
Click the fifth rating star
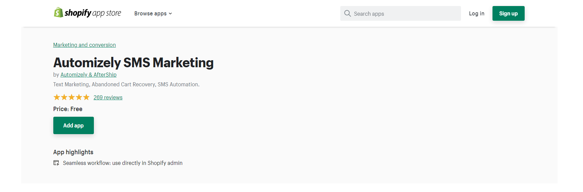coord(86,97)
